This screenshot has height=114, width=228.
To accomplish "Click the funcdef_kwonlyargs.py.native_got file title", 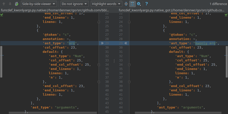I will 172,10.
